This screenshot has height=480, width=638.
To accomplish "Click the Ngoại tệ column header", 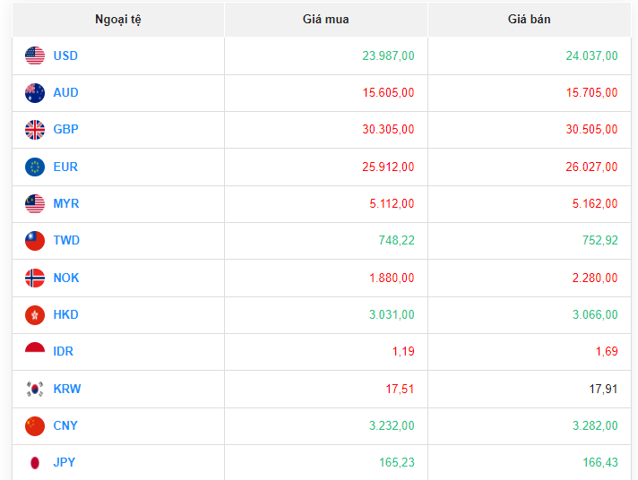I will [x=118, y=19].
